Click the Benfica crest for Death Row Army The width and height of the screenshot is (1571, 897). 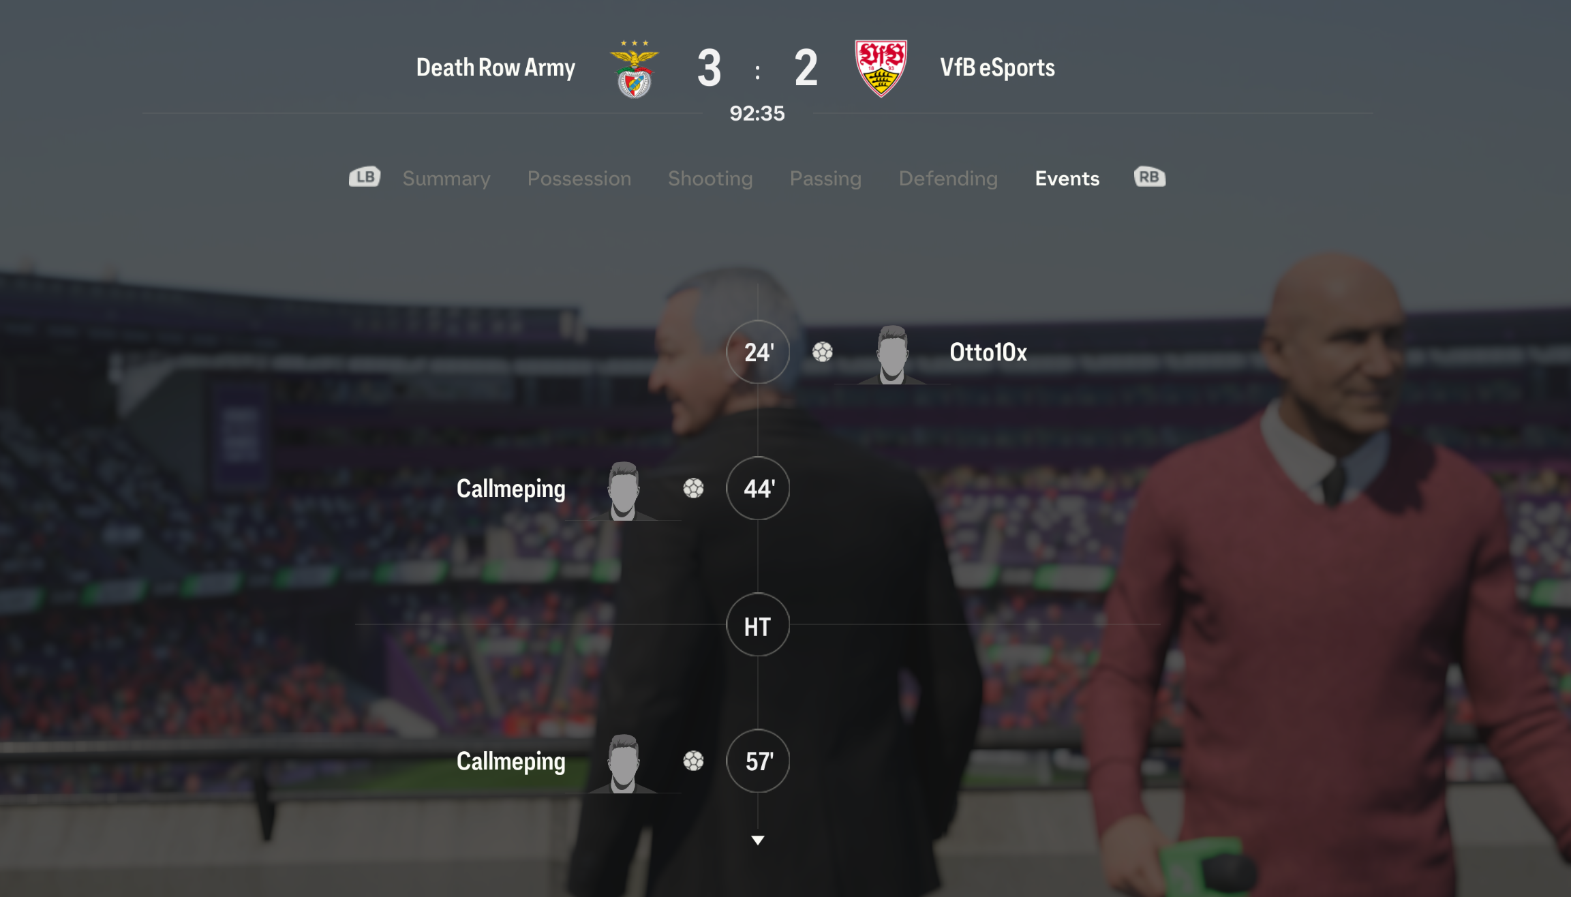point(635,69)
